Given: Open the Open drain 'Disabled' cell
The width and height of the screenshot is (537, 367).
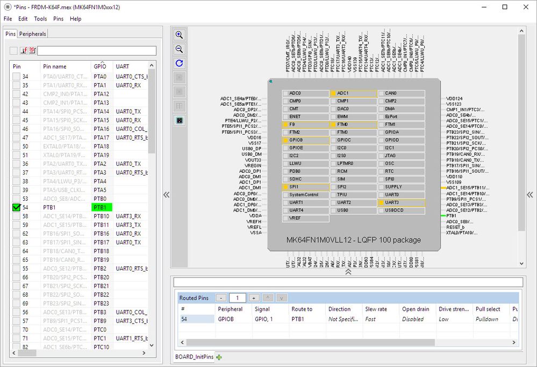Looking at the screenshot, I should (418, 319).
